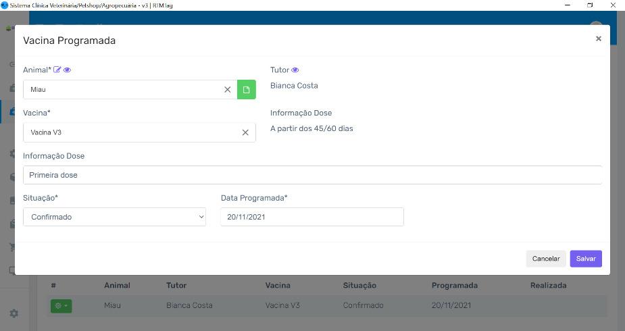This screenshot has width=625, height=331.
Task: Click the Programada column header
Action: point(454,286)
